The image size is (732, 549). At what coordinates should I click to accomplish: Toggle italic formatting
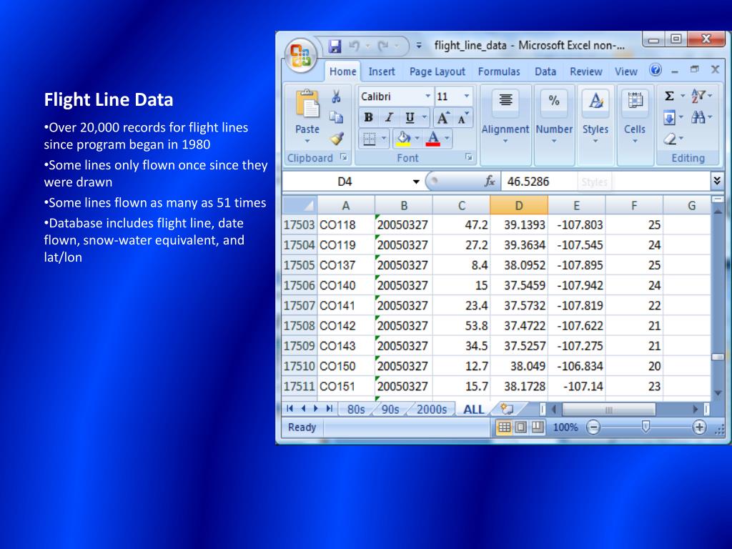(x=389, y=118)
